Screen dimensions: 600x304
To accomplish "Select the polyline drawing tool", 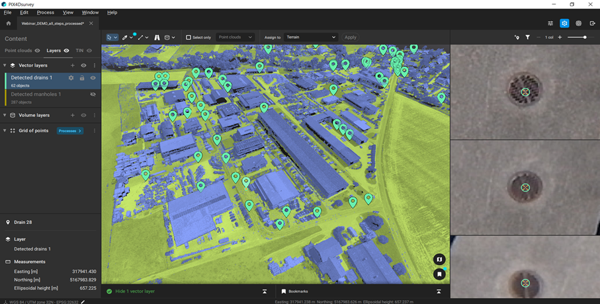I will coord(140,37).
